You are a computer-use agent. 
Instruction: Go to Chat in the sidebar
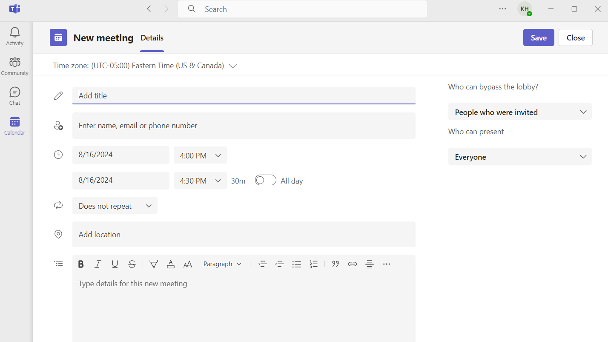coord(15,96)
